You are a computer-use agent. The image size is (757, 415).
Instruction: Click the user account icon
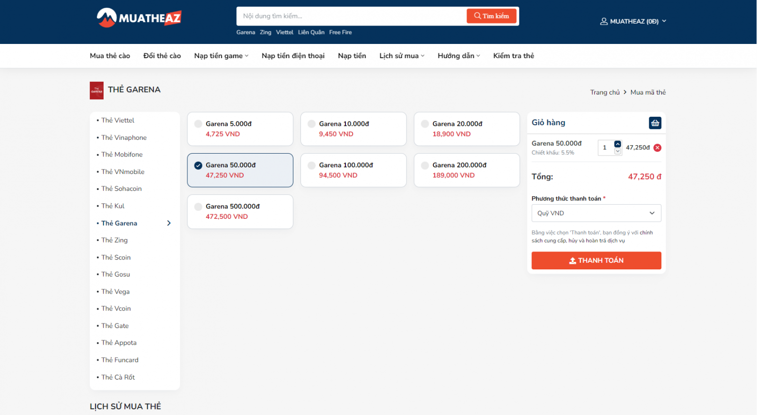(x=604, y=21)
